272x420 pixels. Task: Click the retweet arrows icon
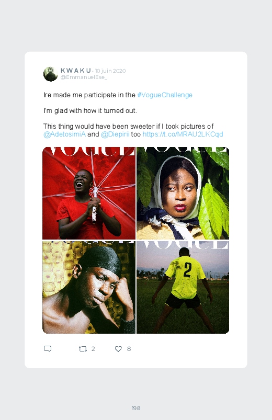[83, 349]
